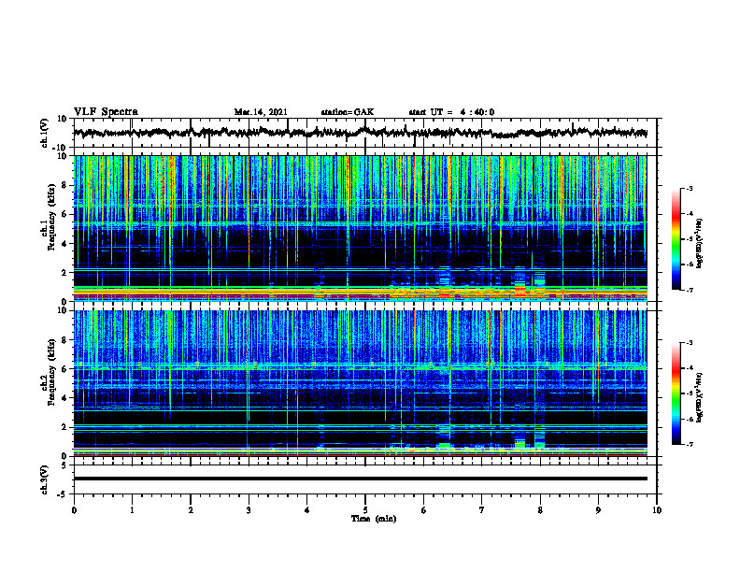This screenshot has height=572, width=740.
Task: Click the "4" kHz tick on ch.1 spectrogram axis
Action: (x=65, y=243)
